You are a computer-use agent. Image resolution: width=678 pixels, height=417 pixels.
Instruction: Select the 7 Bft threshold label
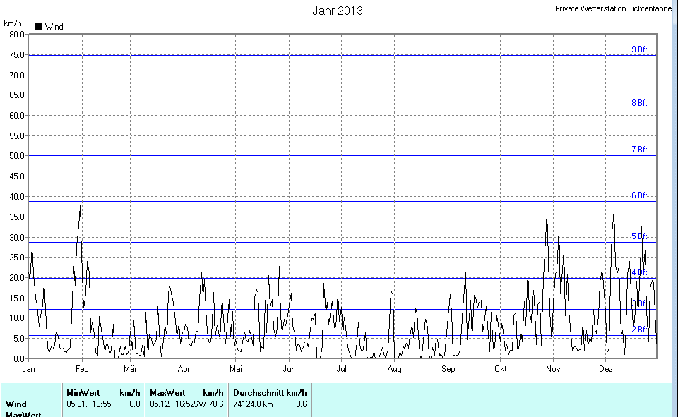638,150
